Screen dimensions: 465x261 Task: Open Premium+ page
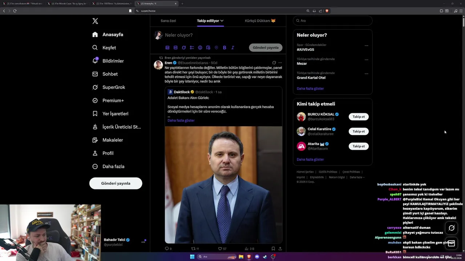[x=108, y=100]
